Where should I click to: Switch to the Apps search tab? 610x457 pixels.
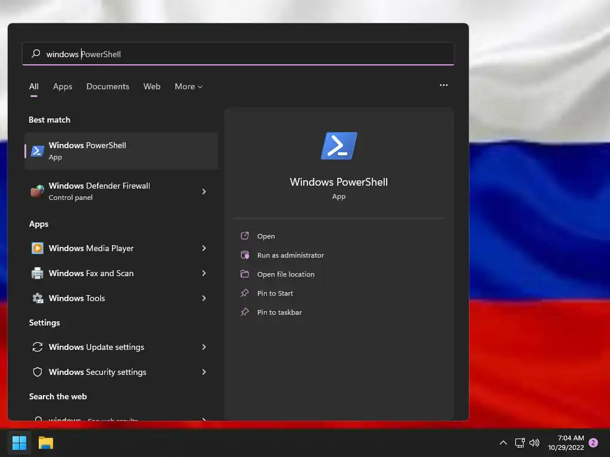click(x=63, y=87)
